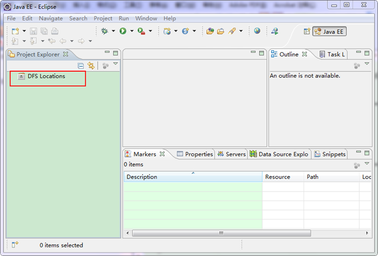Open the File menu
This screenshot has width=378, height=256.
point(11,19)
